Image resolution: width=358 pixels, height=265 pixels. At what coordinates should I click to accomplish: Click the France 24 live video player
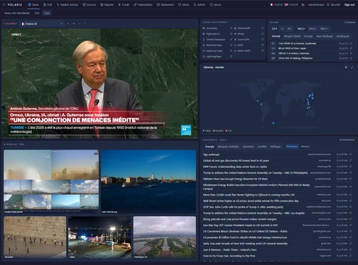[x=99, y=84]
